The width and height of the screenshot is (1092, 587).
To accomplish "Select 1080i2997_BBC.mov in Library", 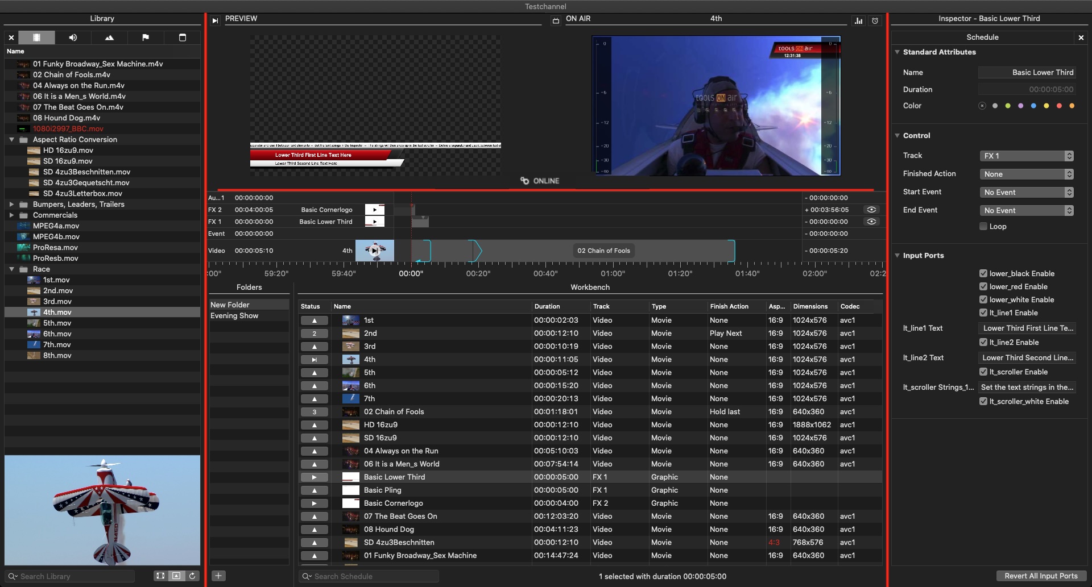I will tap(102, 128).
